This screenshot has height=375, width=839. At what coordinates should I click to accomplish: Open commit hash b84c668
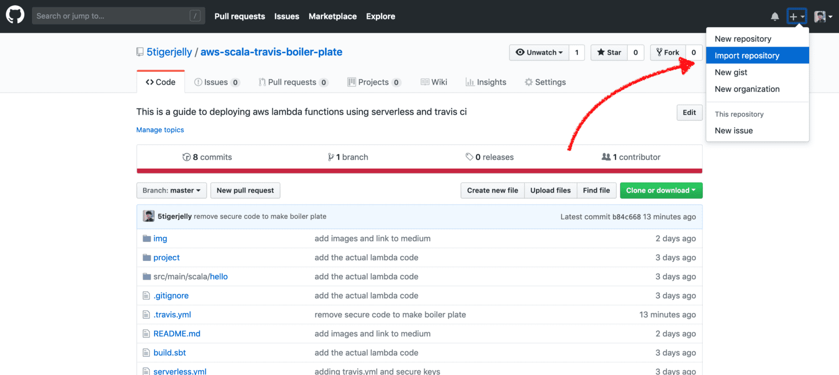[x=627, y=217]
